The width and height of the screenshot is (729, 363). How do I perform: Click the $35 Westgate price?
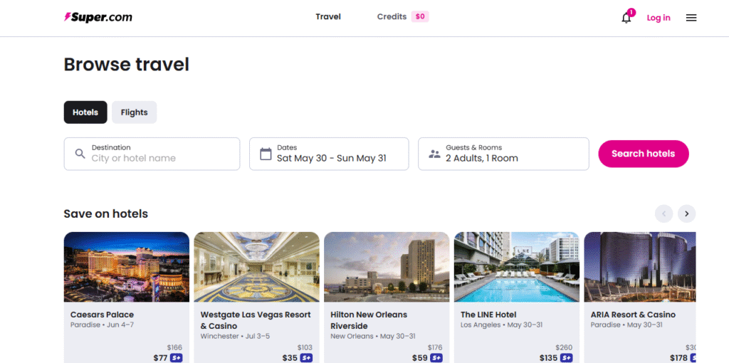tap(290, 358)
